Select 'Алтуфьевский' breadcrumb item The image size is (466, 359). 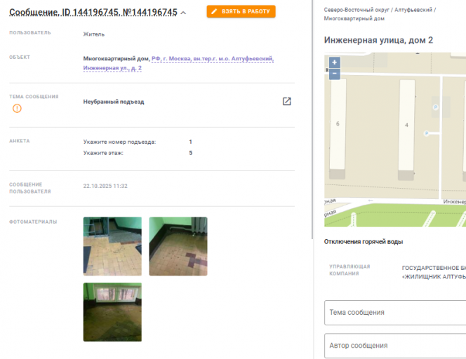click(413, 10)
